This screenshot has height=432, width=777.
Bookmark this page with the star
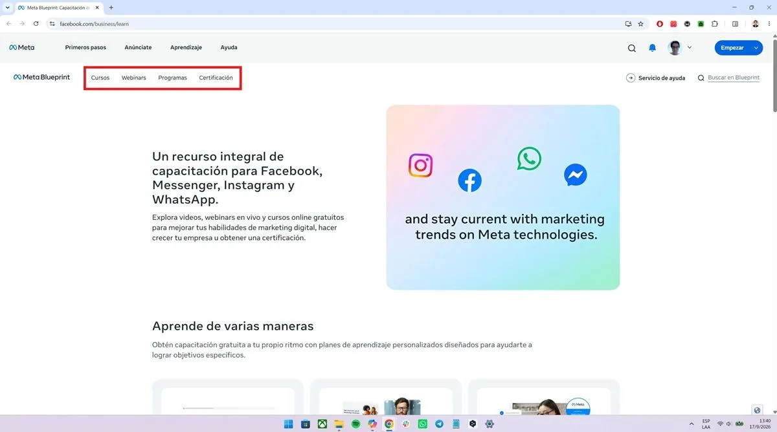[x=640, y=23]
